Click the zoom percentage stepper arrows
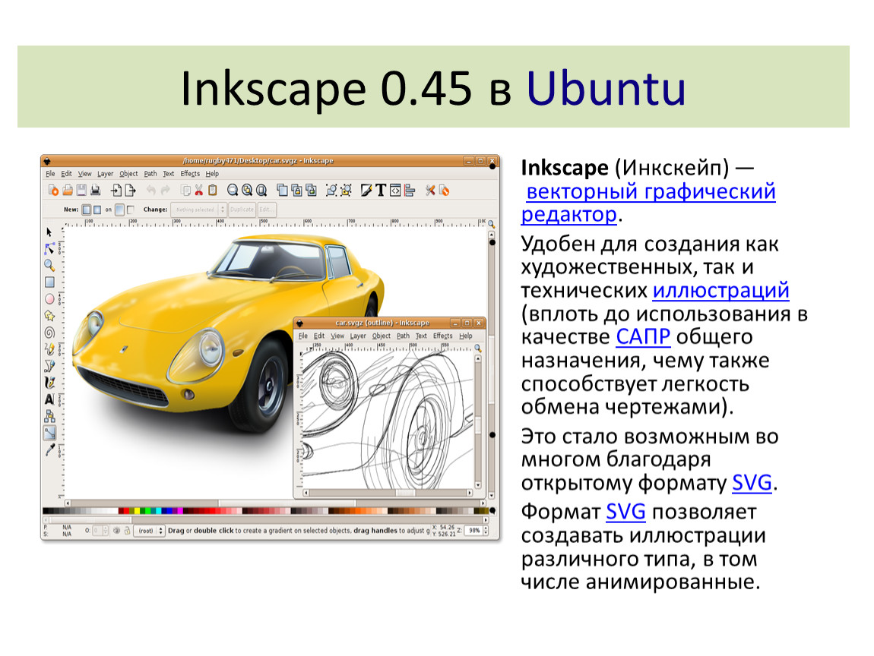874x656 pixels. 486,531
